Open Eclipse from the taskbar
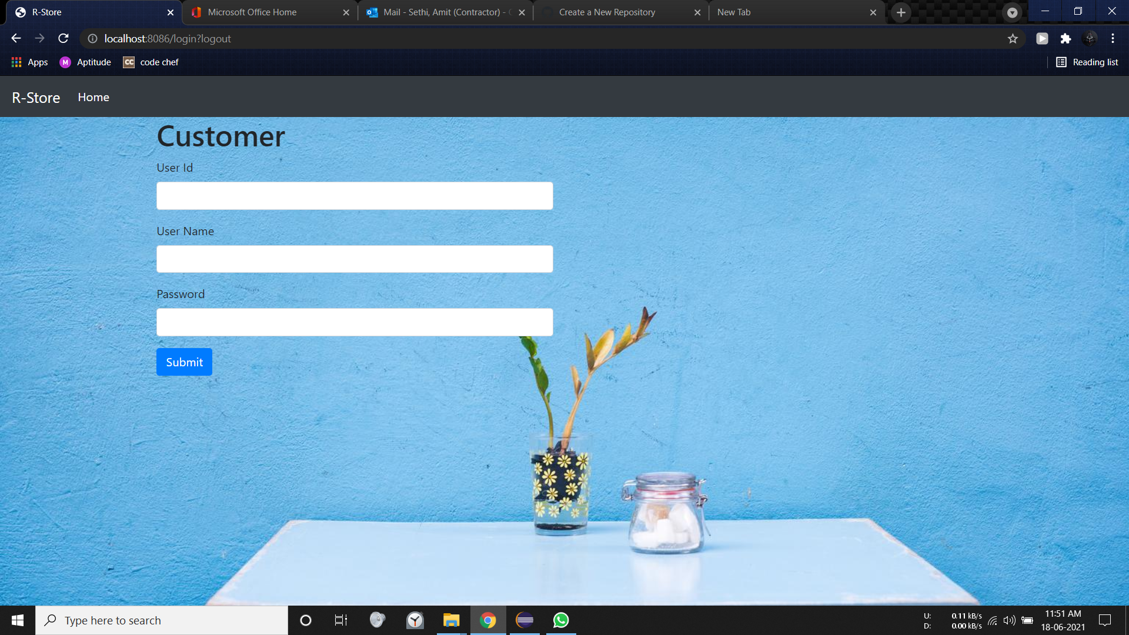Image resolution: width=1129 pixels, height=635 pixels. [525, 620]
